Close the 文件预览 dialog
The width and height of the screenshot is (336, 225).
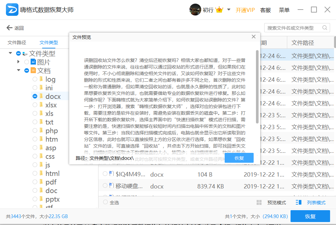click(254, 37)
